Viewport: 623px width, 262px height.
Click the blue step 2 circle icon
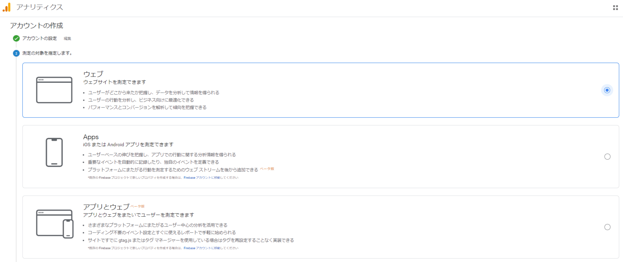(x=16, y=53)
